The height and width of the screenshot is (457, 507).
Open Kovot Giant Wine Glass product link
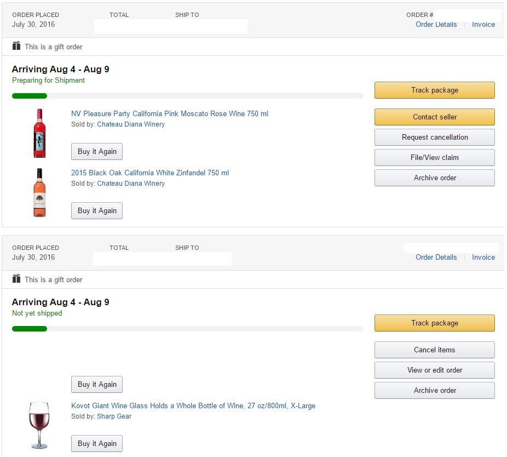[193, 406]
